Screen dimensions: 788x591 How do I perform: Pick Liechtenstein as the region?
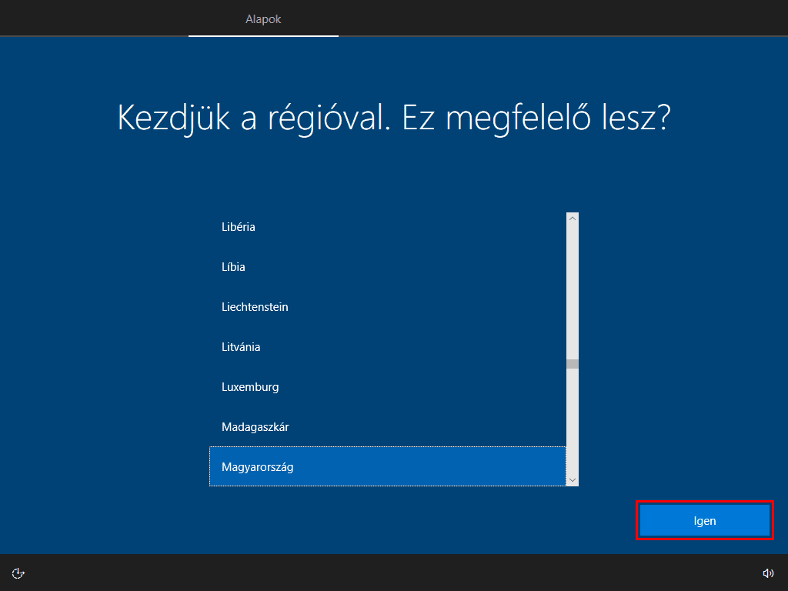(255, 307)
